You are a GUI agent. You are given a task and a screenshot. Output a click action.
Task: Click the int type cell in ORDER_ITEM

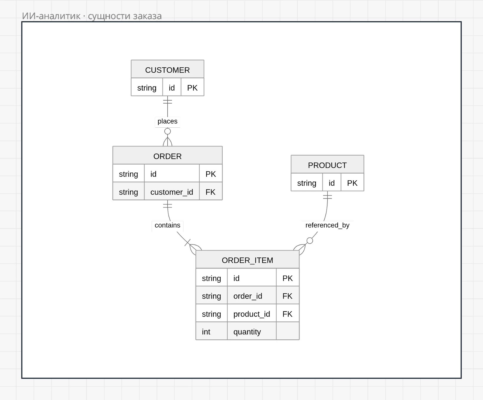[x=211, y=331]
